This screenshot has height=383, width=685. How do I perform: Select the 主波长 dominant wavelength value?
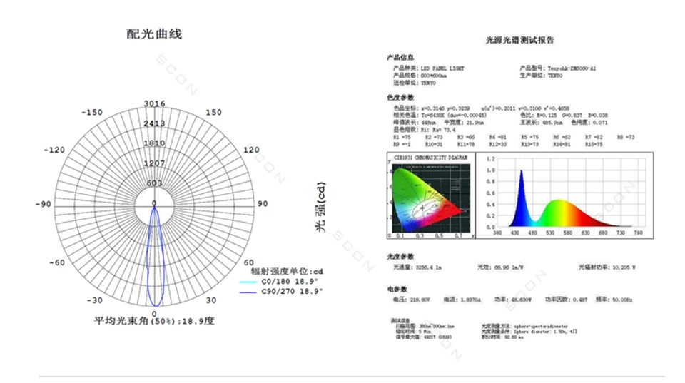click(x=542, y=122)
